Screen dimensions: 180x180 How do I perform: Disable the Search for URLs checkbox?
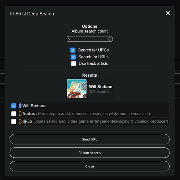(73, 57)
